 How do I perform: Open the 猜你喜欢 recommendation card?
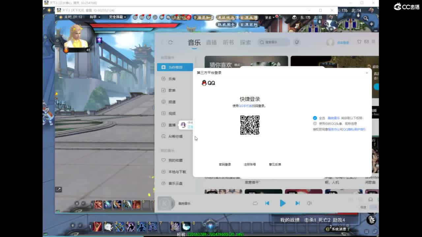click(246, 62)
